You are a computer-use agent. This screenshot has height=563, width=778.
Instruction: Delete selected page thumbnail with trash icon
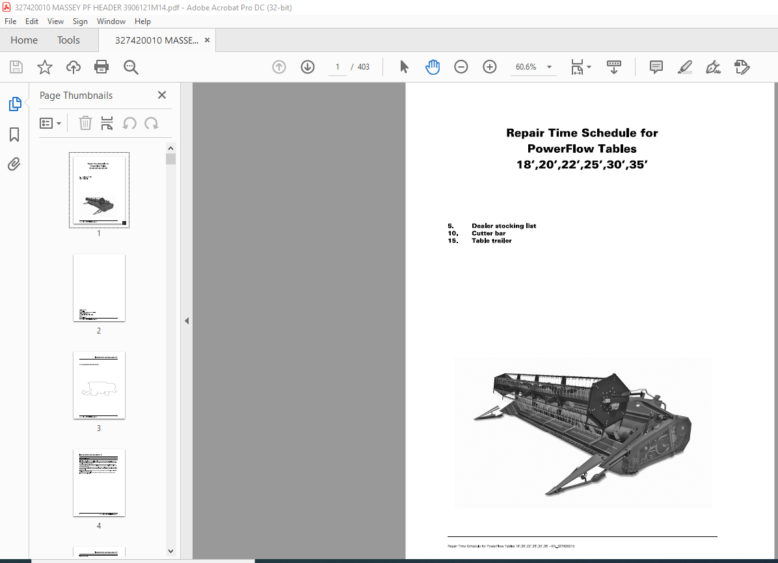click(85, 123)
